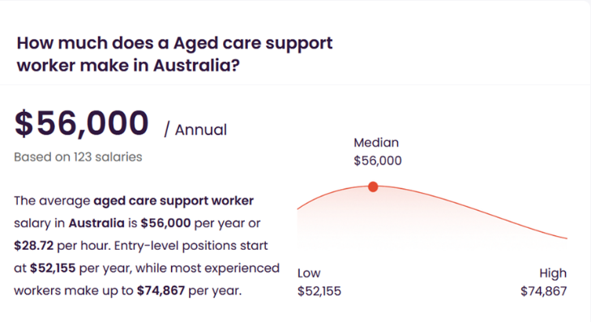Click bold 'Australia' in the paragraph
591x322 pixels.
pyautogui.click(x=96, y=223)
